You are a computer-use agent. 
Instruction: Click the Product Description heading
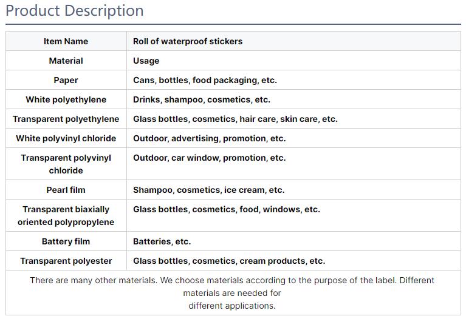(x=75, y=11)
